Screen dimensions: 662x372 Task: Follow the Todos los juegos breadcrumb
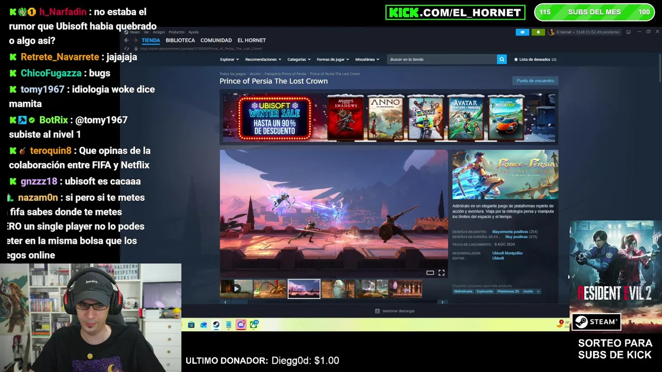pos(233,74)
